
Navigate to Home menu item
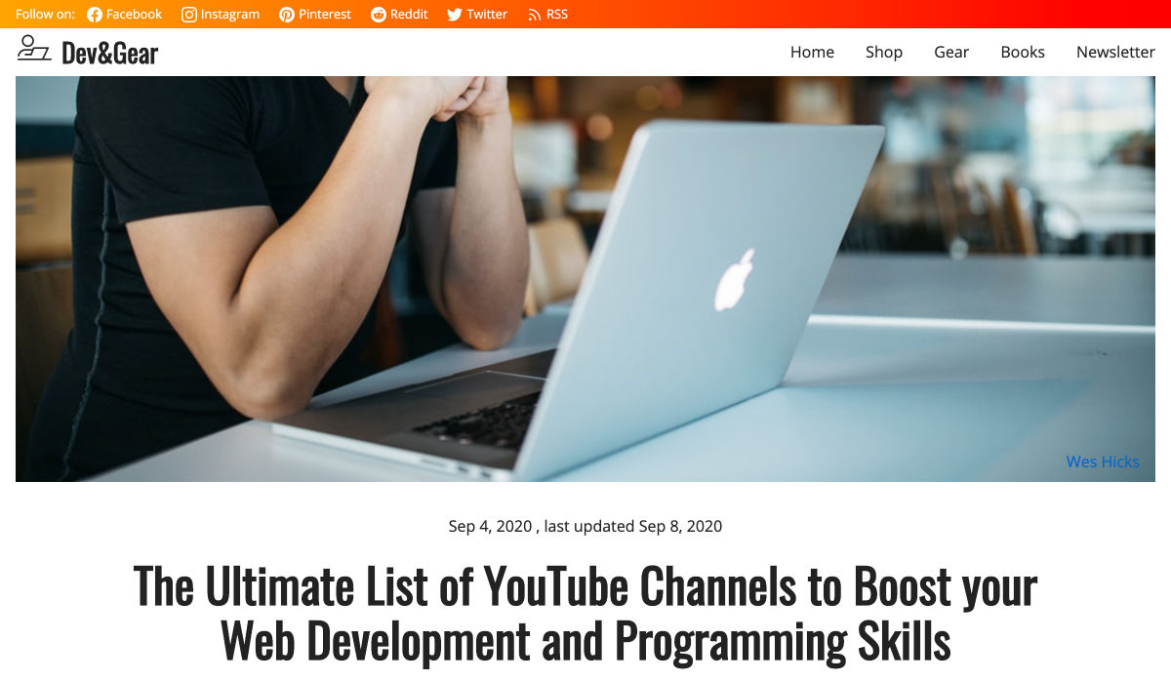click(x=812, y=53)
